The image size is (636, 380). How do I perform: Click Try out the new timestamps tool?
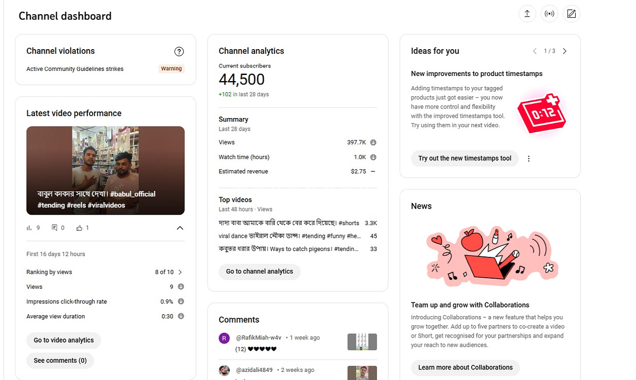click(465, 159)
